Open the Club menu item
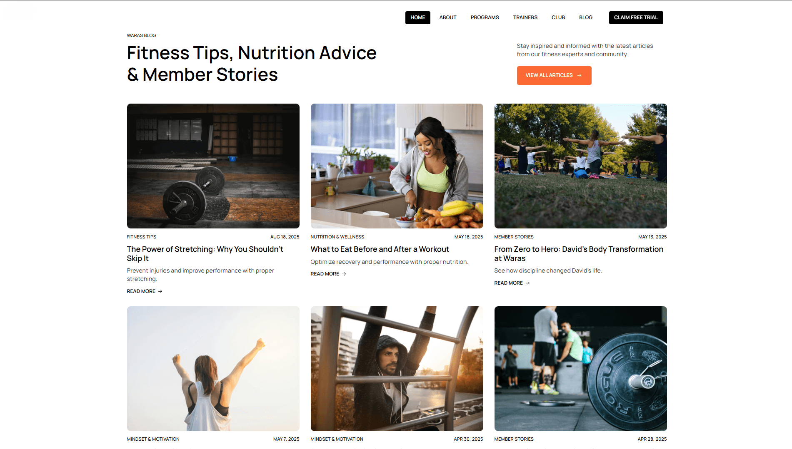 pos(558,17)
